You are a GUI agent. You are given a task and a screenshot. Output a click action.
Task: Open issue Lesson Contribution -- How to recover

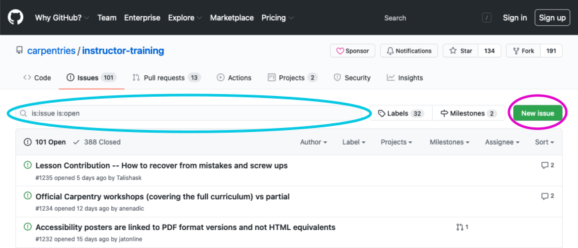click(x=161, y=165)
